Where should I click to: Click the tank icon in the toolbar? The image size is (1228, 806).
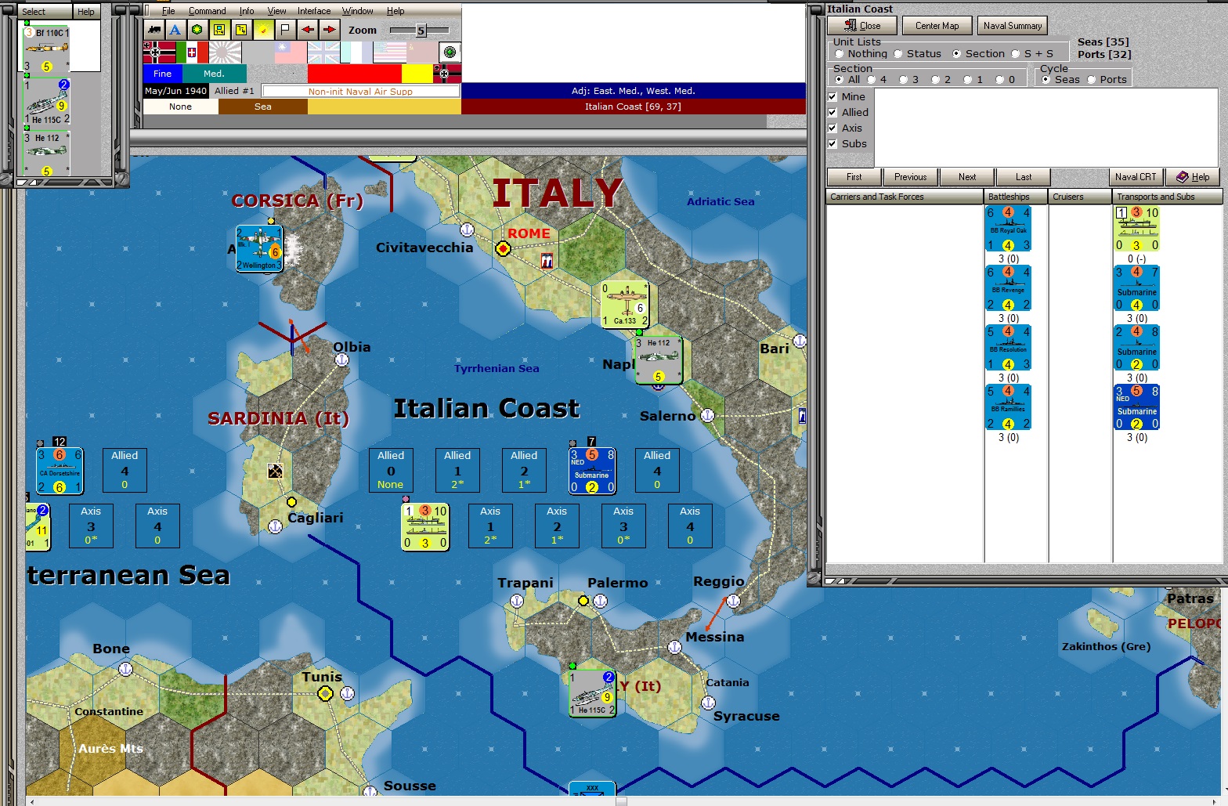pyautogui.click(x=153, y=30)
